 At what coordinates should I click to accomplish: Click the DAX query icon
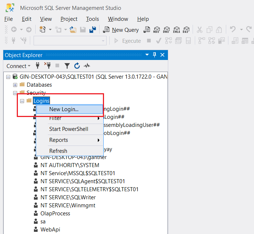(186, 30)
